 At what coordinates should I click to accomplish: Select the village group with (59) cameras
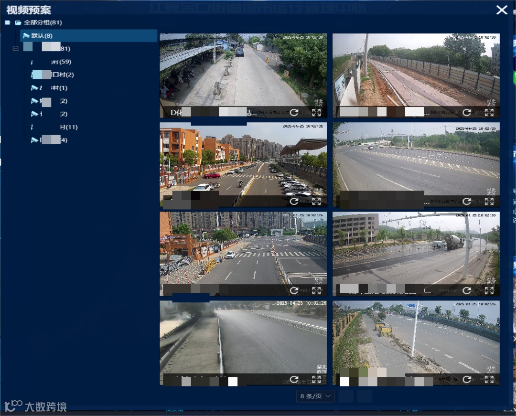[x=51, y=62]
